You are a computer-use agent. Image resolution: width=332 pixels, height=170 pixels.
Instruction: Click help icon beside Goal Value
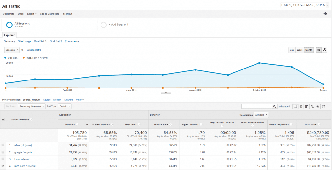pyautogui.click(x=319, y=125)
